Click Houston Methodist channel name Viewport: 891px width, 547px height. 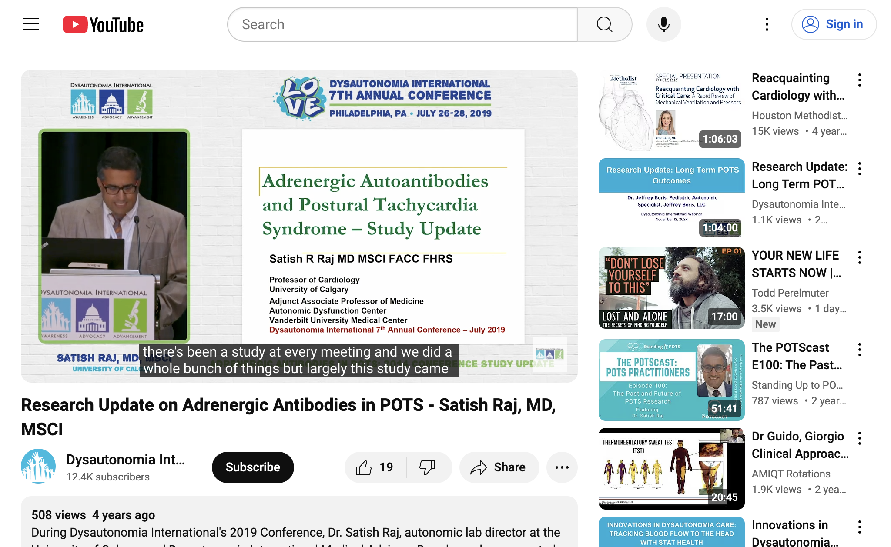800,116
